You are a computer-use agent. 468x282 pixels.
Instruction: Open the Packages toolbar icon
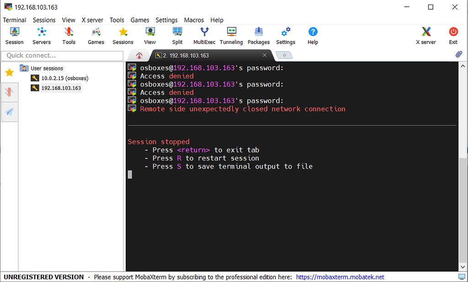(259, 36)
